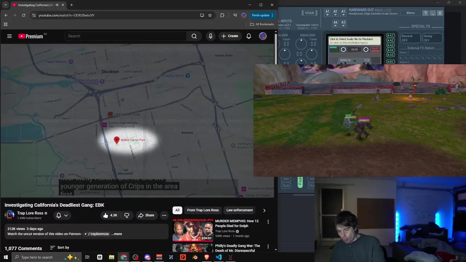Open MURDER MEMPHIS video thumbnail
Image resolution: width=466 pixels, height=262 pixels.
click(193, 230)
